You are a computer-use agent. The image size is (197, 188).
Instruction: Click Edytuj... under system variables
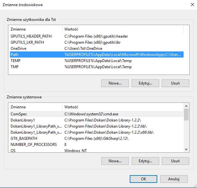(145, 161)
